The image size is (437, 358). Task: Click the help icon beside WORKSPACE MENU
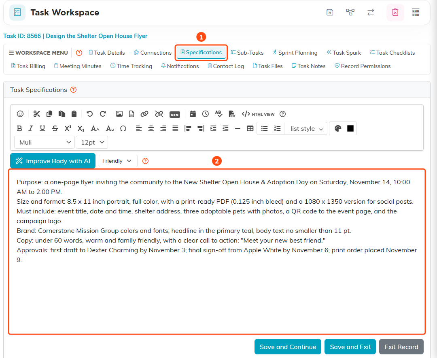click(79, 53)
